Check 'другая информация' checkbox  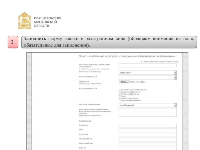pos(120,100)
